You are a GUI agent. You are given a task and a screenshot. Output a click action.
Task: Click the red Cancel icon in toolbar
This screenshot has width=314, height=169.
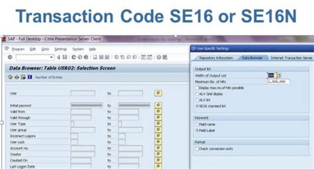coord(86,57)
